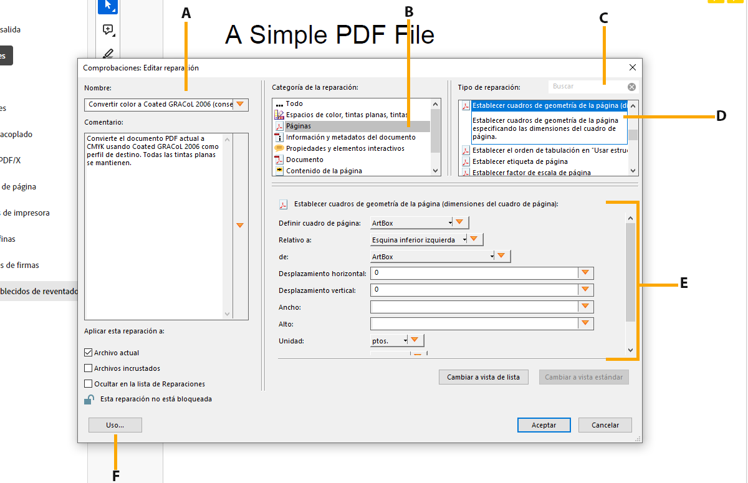748x483 pixels.
Task: Click orange arrow beside Comentario text box
Action: click(x=240, y=225)
